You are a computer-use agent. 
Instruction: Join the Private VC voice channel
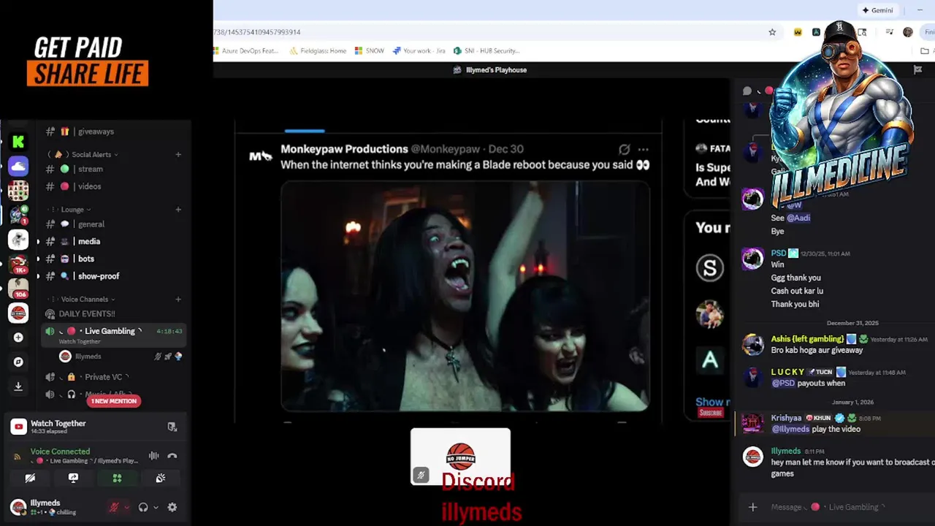click(x=103, y=377)
